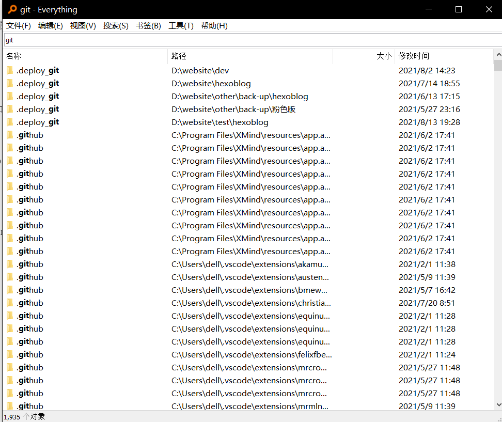Select .deploy_git name modified 2021/6/13 17:15
The width and height of the screenshot is (502, 422).
coord(38,97)
